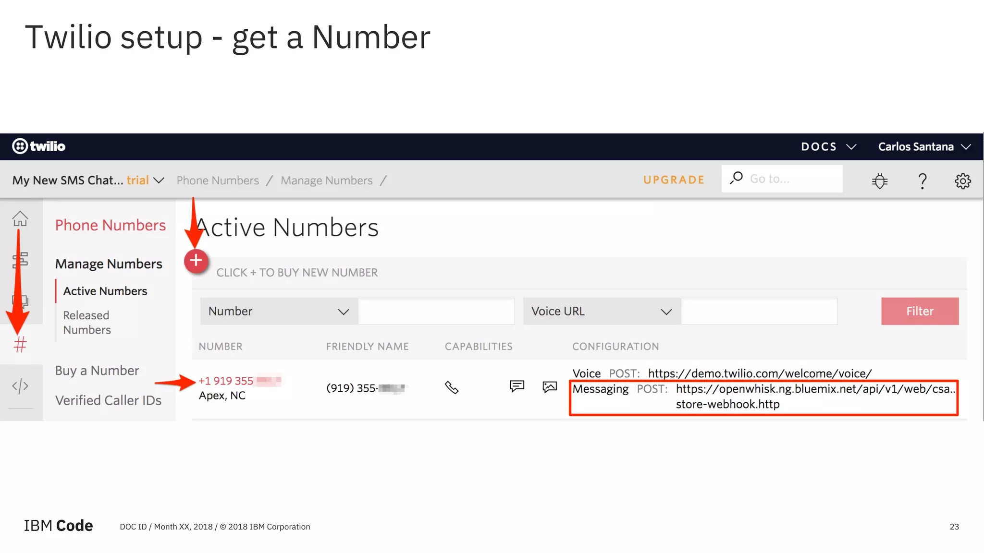984x553 pixels.
Task: Select Active Numbers menu item
Action: point(105,291)
